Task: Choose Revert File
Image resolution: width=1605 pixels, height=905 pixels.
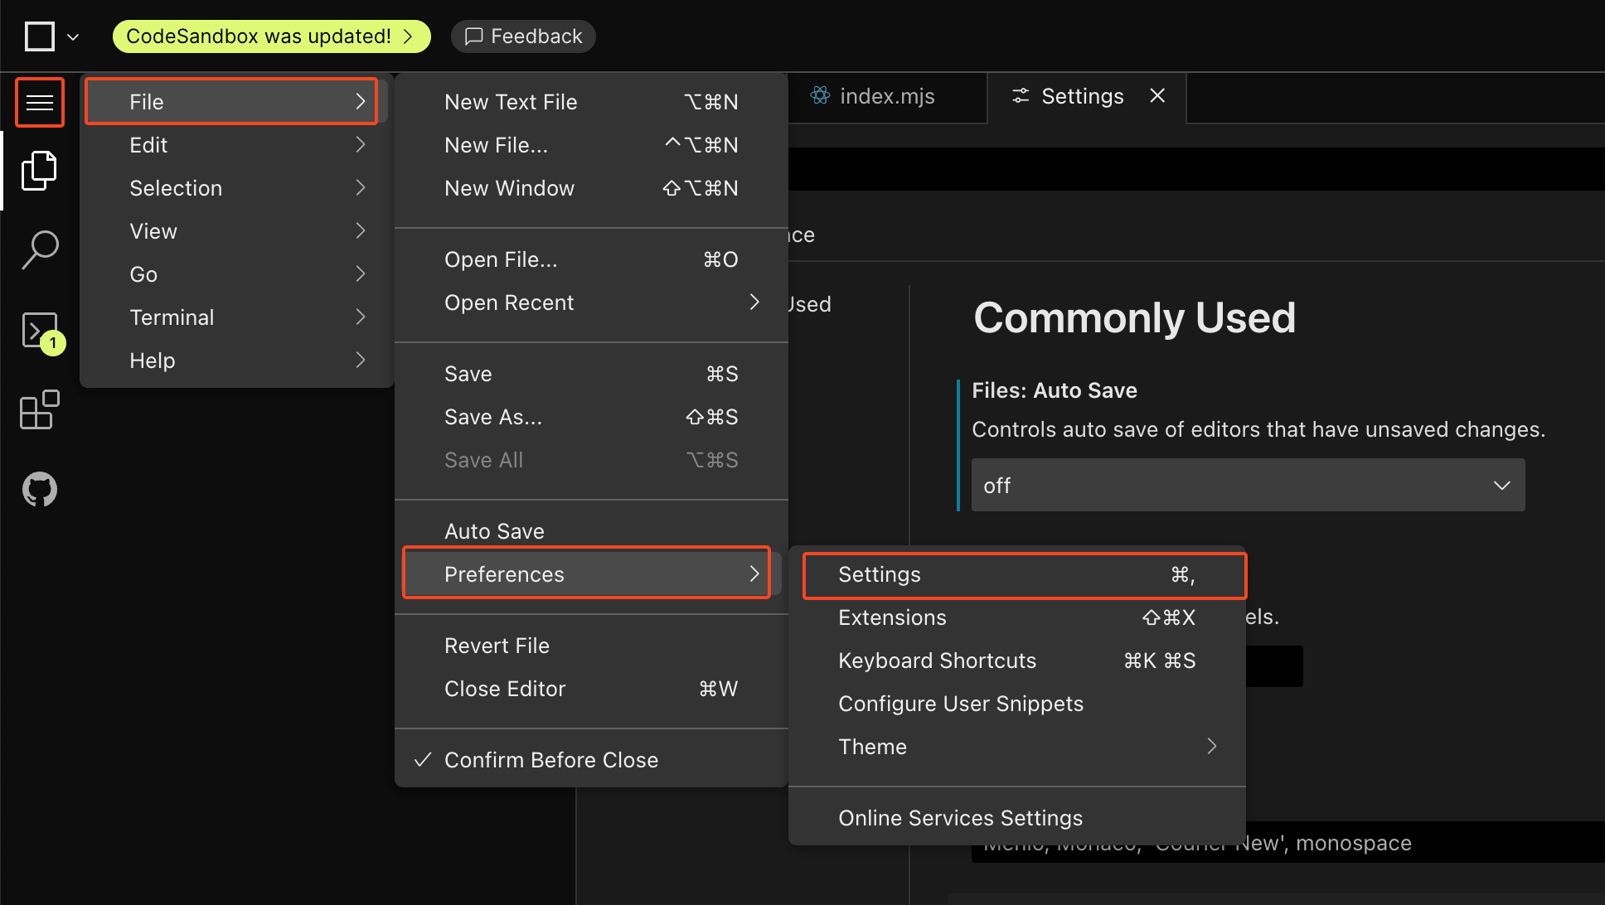Action: [x=591, y=646]
